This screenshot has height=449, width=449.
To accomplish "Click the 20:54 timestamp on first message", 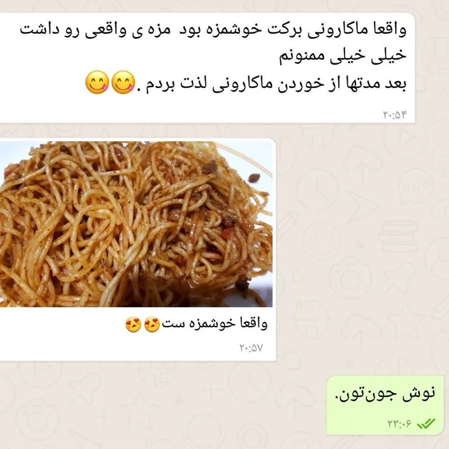I will click(x=395, y=115).
